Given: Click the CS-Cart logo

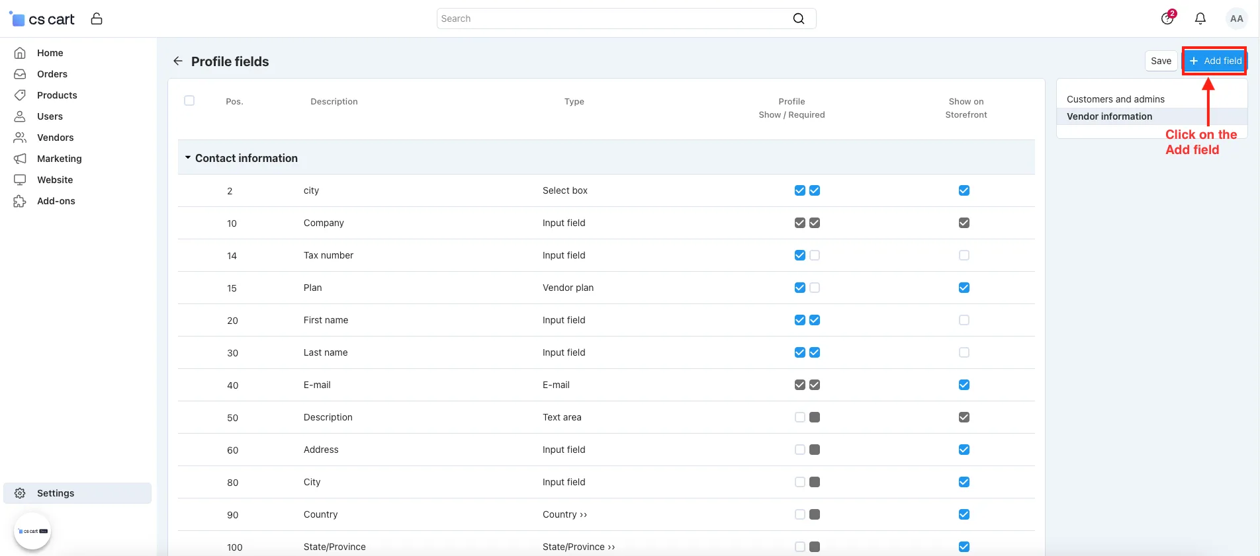Looking at the screenshot, I should point(42,19).
